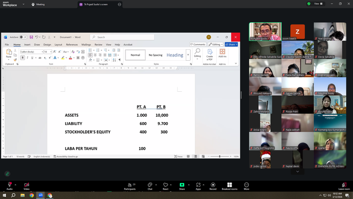Select the Format Painter brush

point(15,60)
